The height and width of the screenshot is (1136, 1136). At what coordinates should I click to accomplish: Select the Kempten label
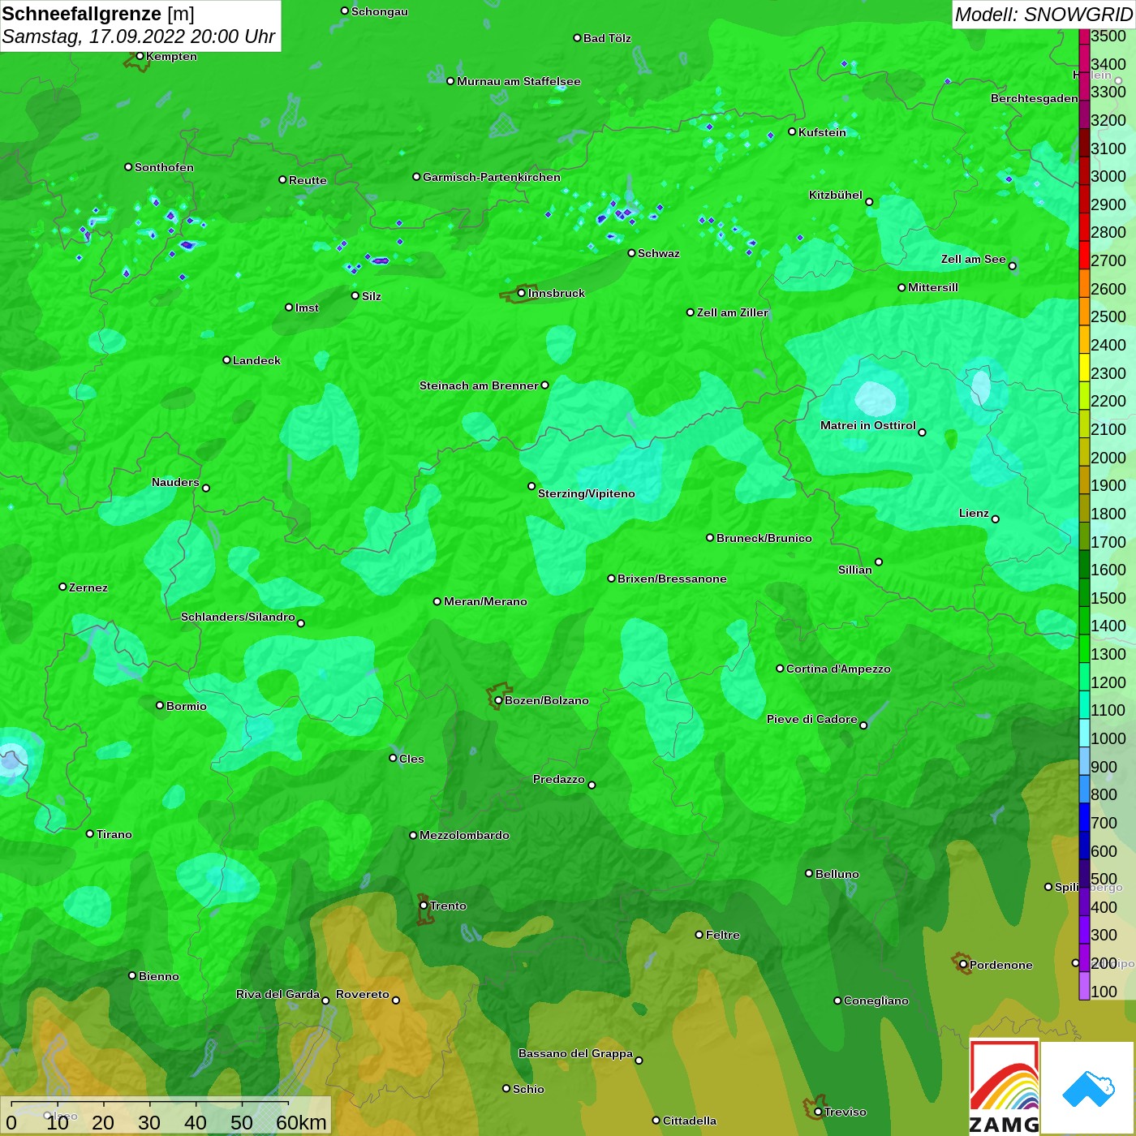171,56
